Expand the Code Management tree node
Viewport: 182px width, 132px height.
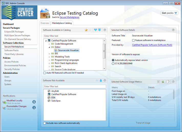(49, 44)
